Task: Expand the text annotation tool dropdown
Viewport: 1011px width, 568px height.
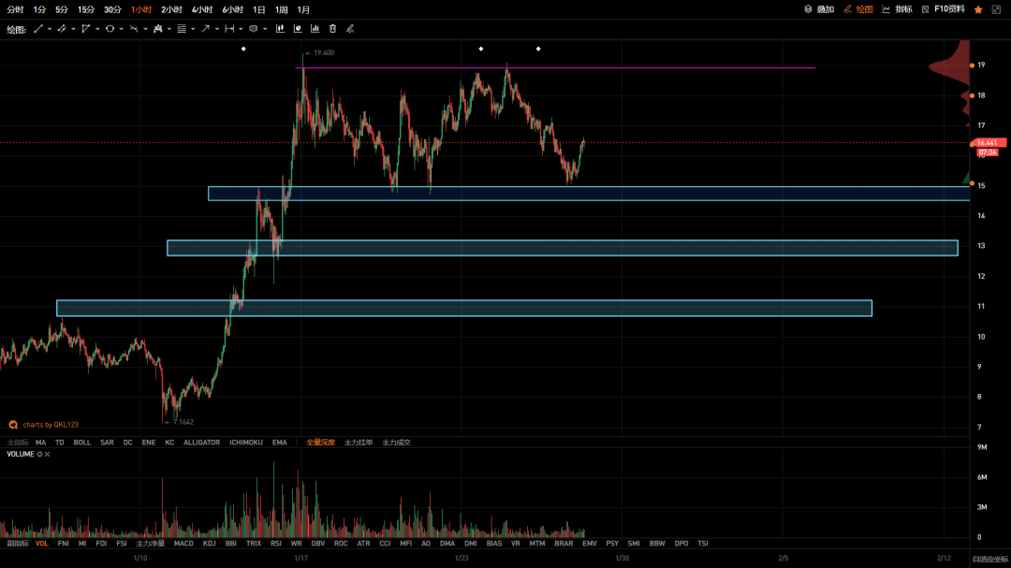Action: click(x=265, y=29)
